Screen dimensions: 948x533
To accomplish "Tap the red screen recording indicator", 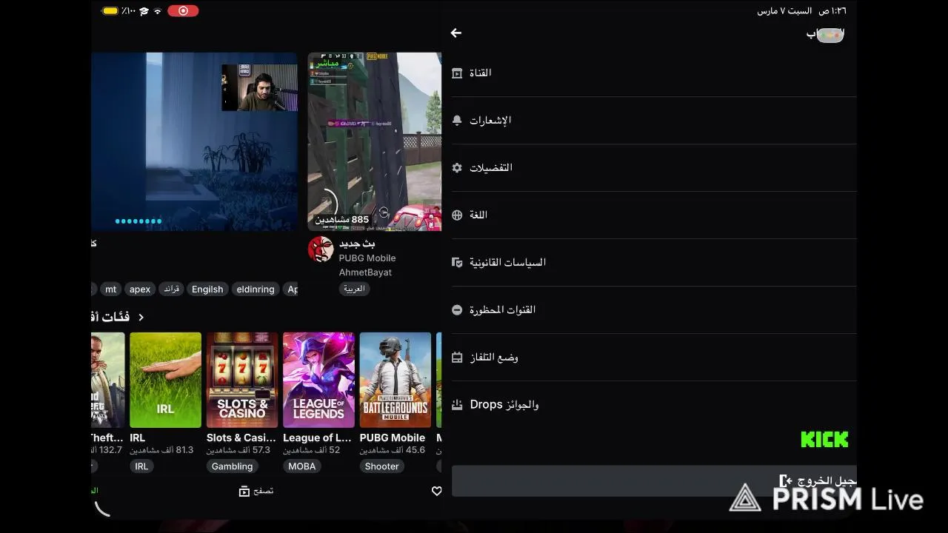I will 183,10.
